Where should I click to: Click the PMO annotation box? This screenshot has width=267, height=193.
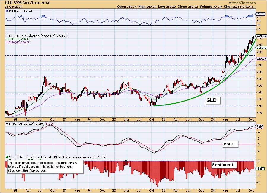[x=230, y=144]
